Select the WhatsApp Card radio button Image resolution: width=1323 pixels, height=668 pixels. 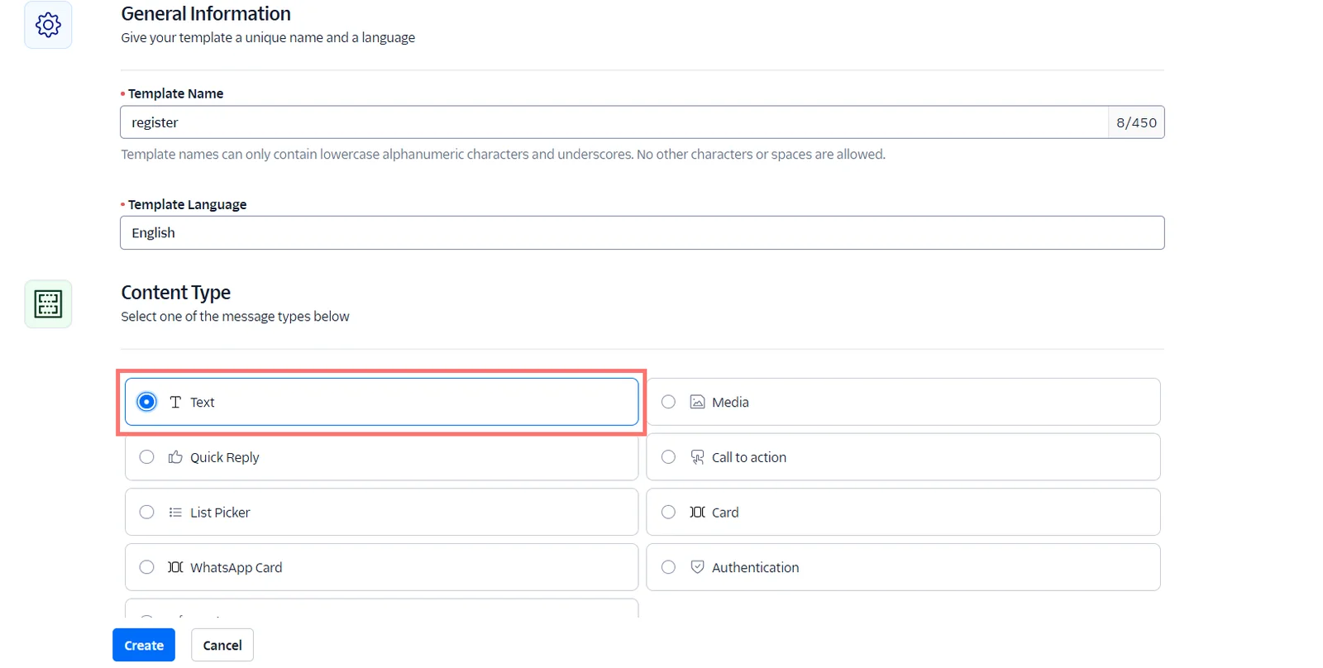click(146, 567)
